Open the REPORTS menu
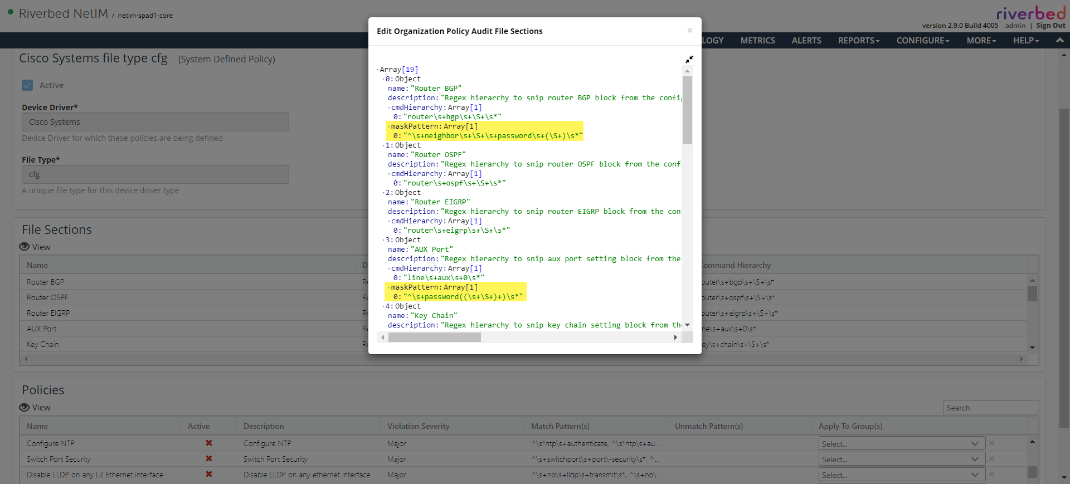 858,41
